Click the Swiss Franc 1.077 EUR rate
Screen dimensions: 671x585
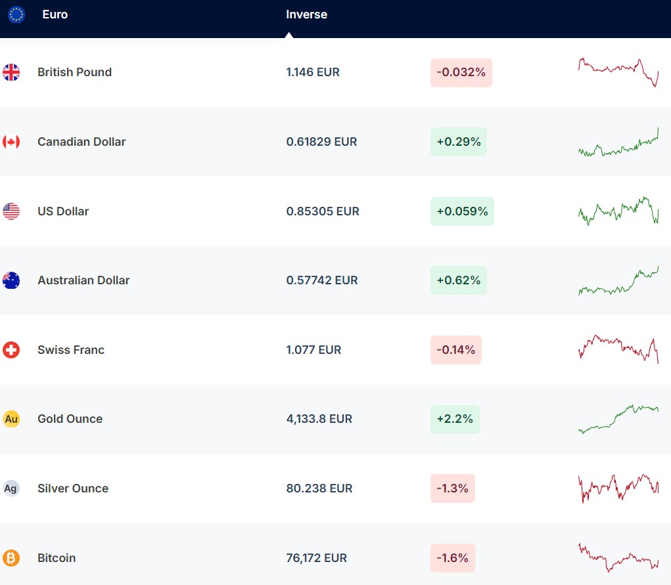313,350
